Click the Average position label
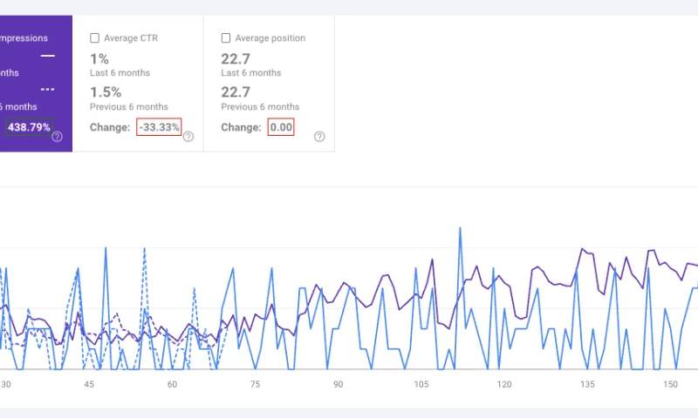Screen dimensions: 698x418 270,38
